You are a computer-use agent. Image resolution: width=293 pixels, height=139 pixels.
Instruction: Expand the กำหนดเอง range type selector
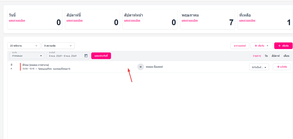(x=27, y=56)
